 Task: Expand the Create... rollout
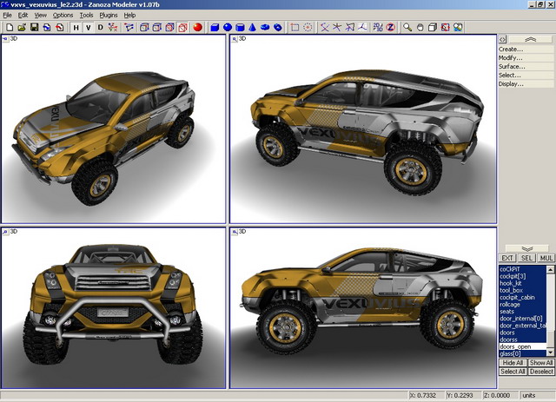(x=511, y=49)
